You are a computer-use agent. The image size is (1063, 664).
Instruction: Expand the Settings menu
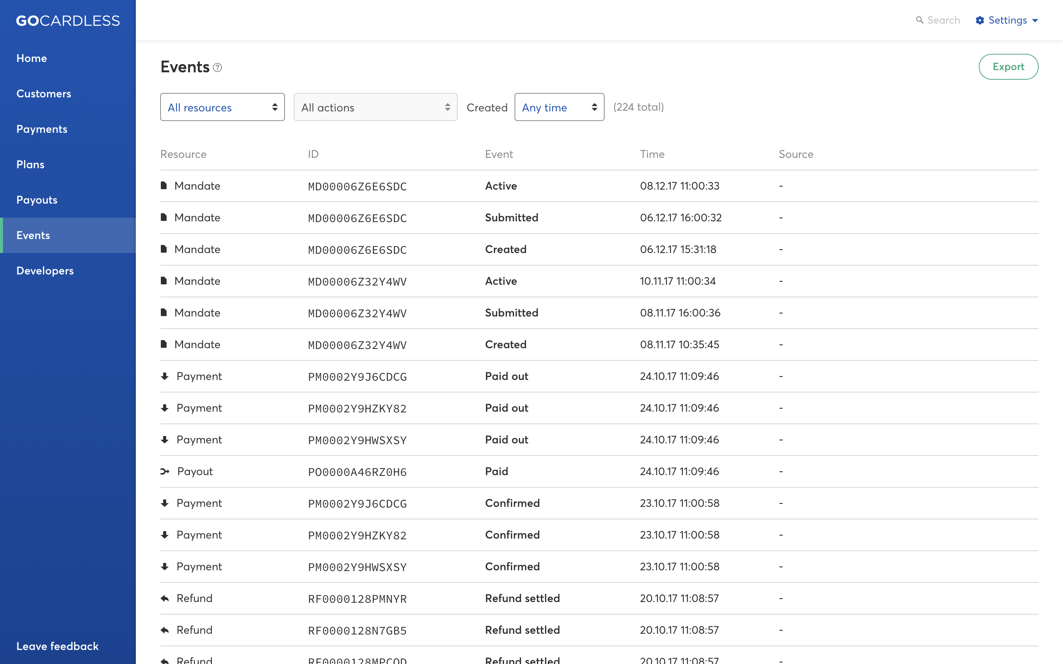(x=1007, y=20)
